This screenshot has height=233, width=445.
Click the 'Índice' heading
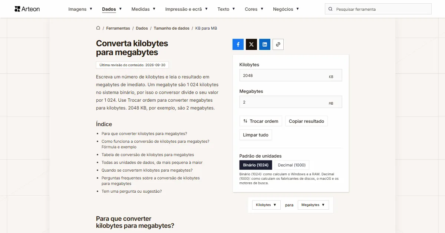click(x=104, y=124)
